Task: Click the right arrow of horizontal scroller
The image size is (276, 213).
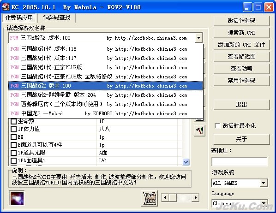Action: (x=196, y=197)
